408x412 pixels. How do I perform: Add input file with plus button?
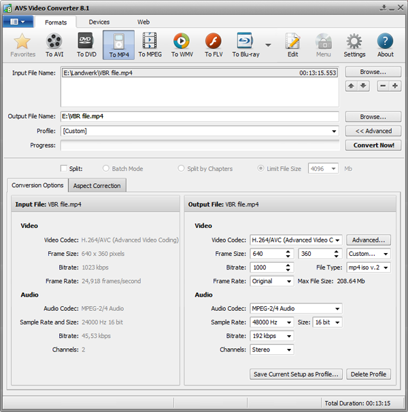point(395,86)
